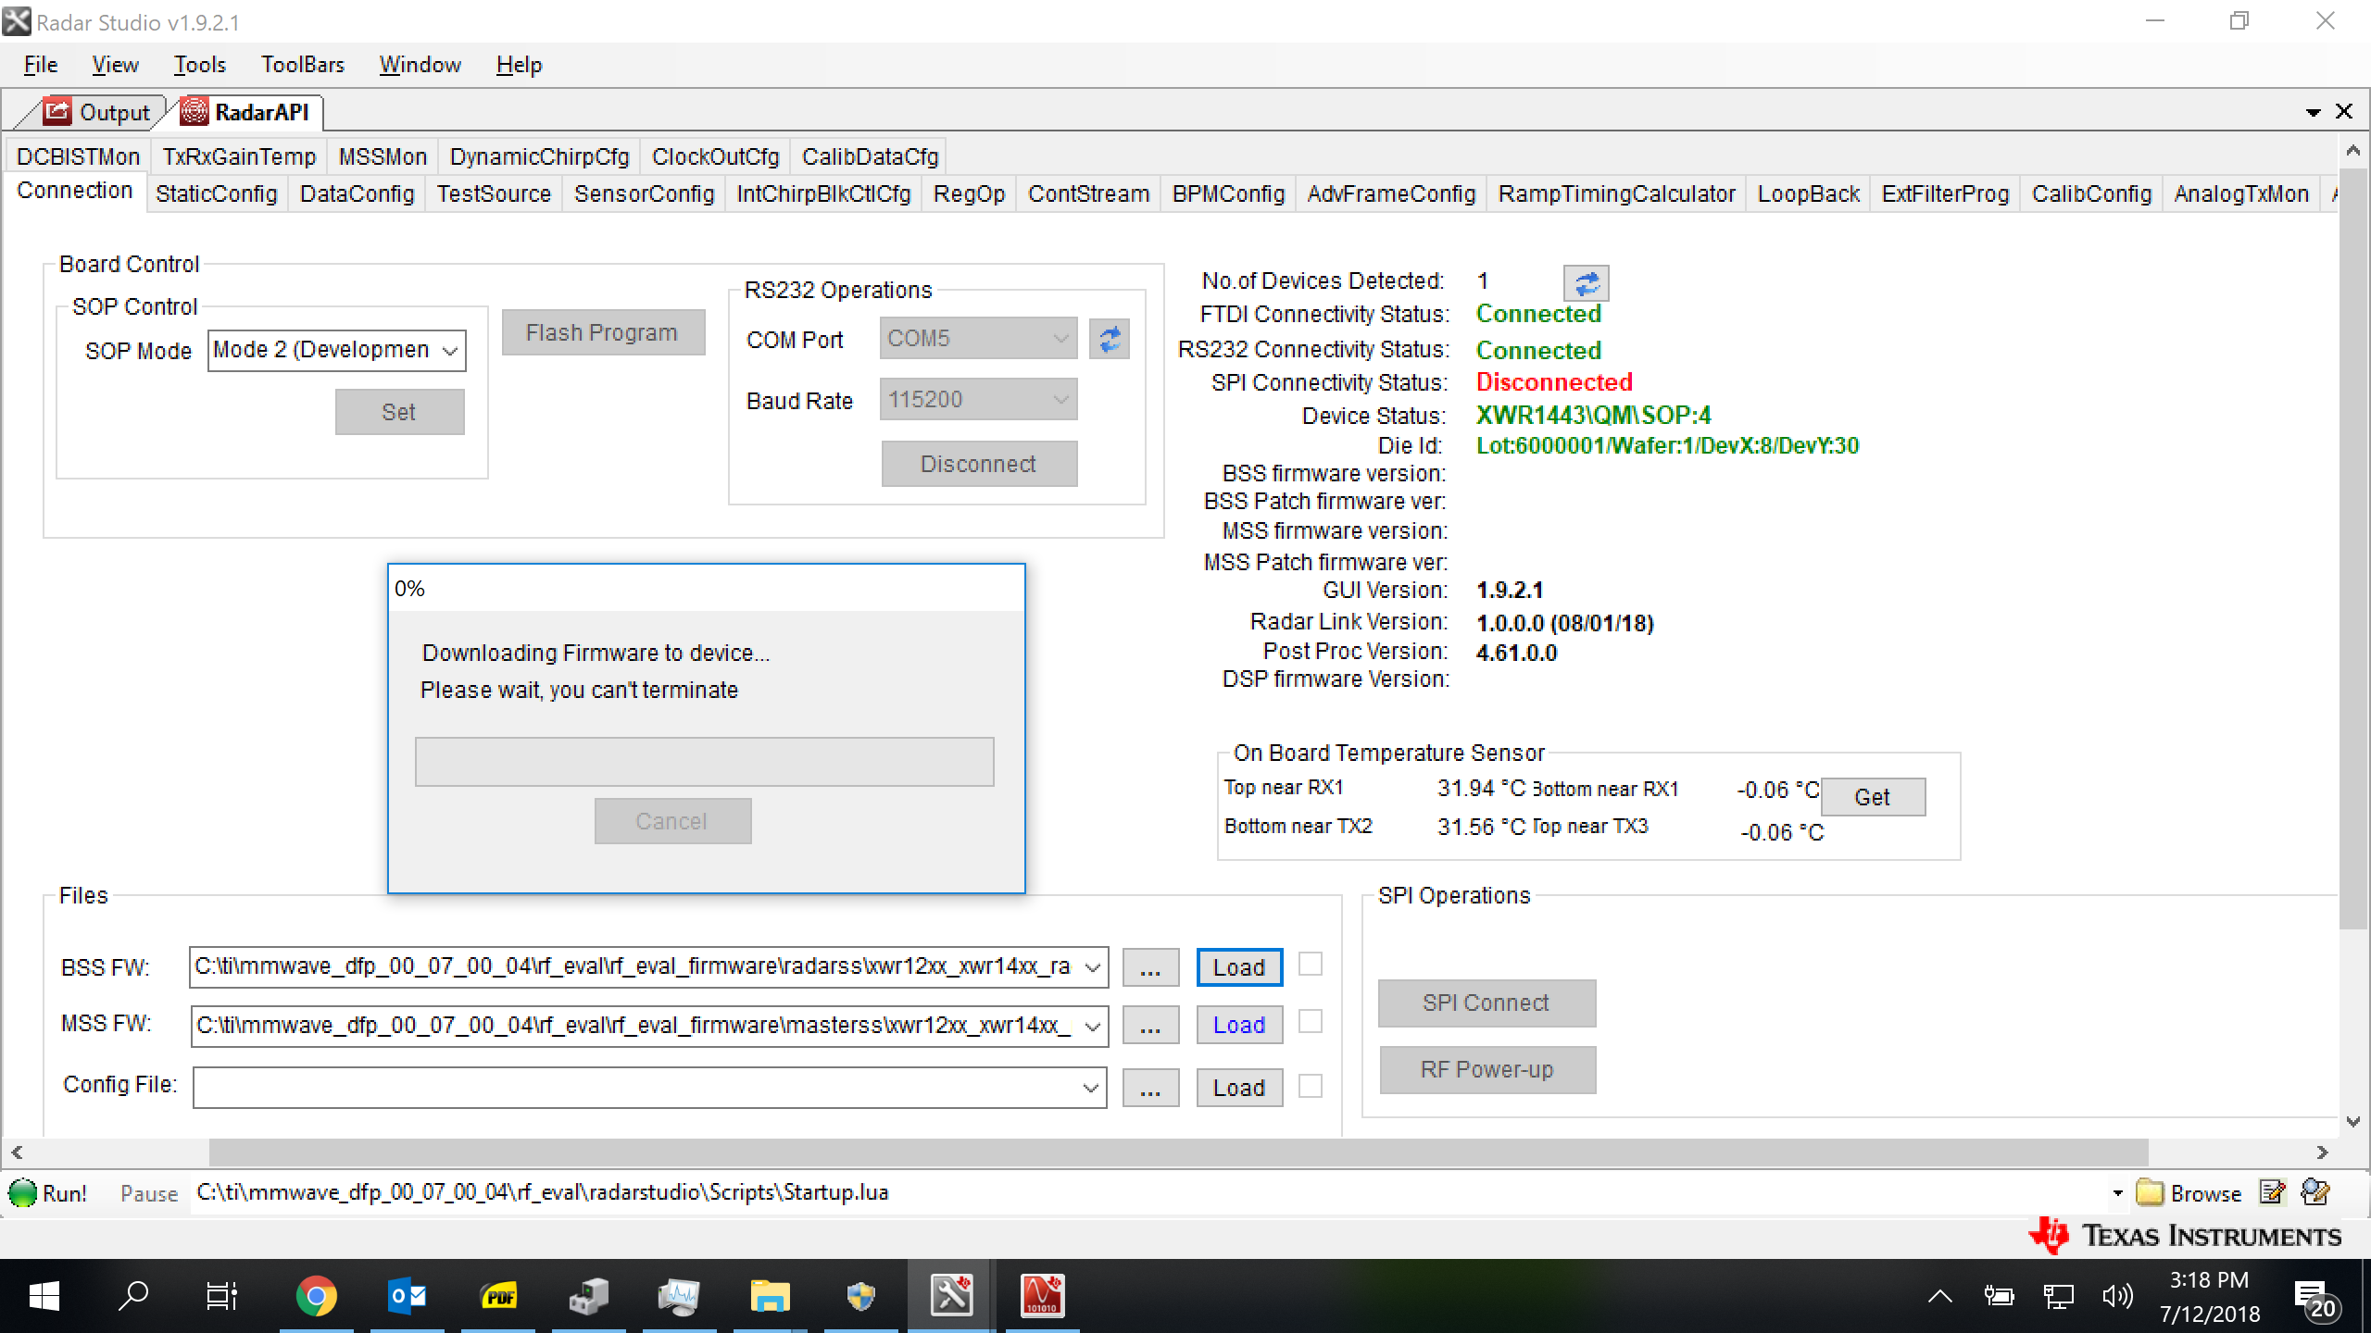The image size is (2371, 1333).
Task: Refresh the number of devices detected
Action: click(x=1586, y=283)
